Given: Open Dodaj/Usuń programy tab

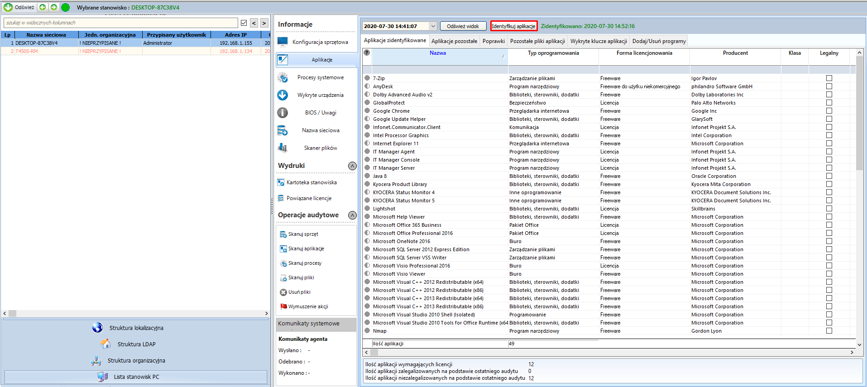Looking at the screenshot, I should click(659, 41).
